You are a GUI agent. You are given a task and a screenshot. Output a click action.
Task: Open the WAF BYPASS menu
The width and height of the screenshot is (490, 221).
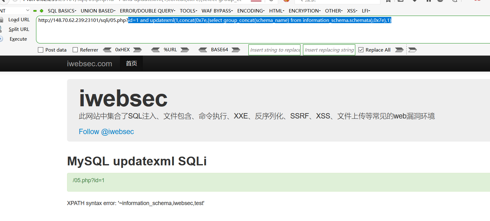click(217, 11)
